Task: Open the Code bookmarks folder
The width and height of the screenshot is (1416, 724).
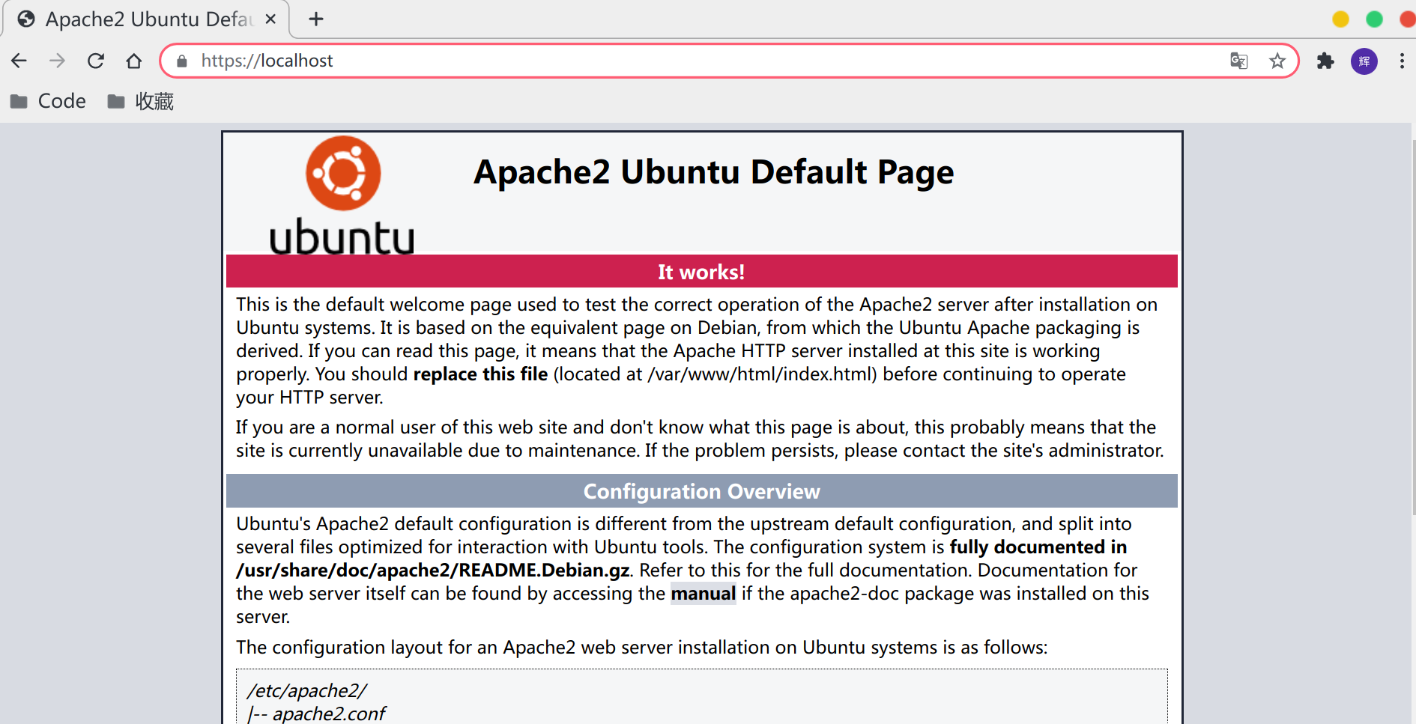Action: (49, 101)
